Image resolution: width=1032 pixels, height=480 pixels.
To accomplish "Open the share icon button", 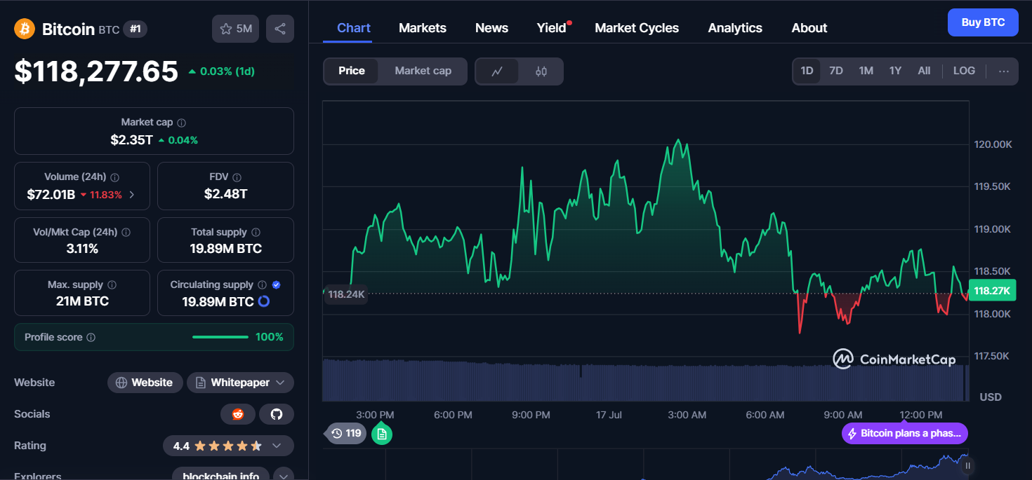I will 280,29.
